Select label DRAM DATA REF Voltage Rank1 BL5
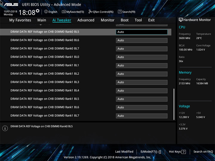The height and width of the screenshot is (161, 215). [45, 99]
